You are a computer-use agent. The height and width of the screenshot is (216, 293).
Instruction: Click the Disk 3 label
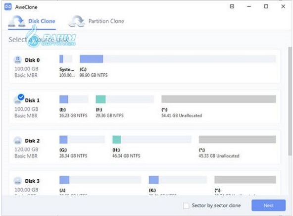click(x=32, y=181)
